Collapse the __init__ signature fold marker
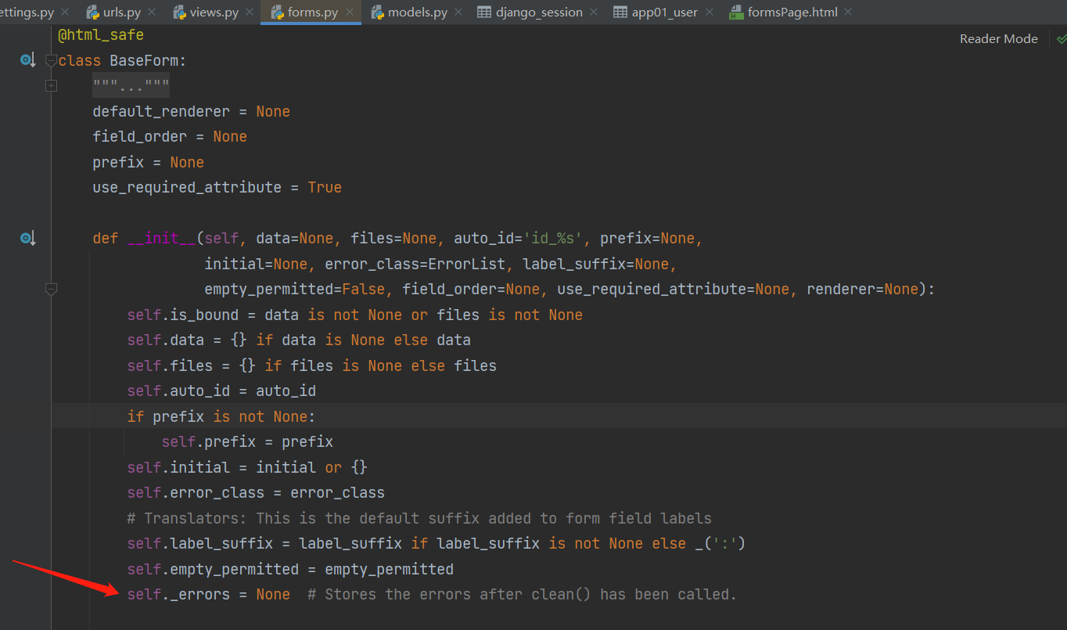 tap(51, 290)
